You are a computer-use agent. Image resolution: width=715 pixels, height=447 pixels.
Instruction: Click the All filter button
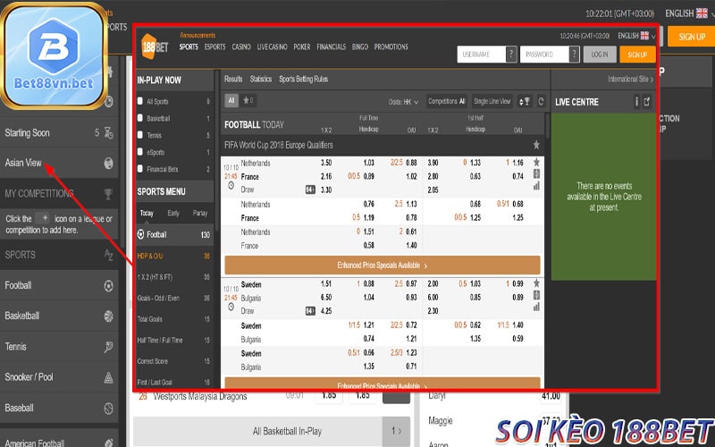click(x=231, y=101)
